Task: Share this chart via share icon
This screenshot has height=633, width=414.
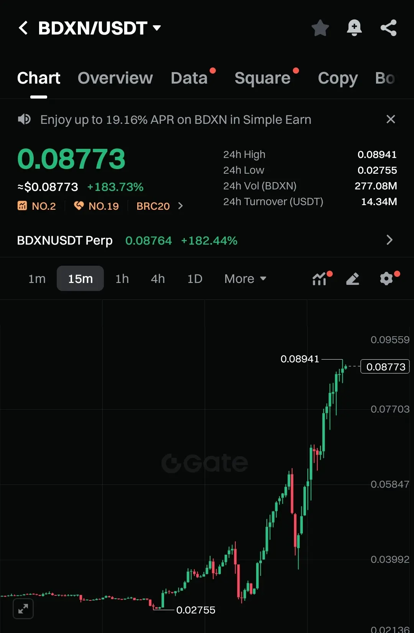Action: [x=388, y=28]
